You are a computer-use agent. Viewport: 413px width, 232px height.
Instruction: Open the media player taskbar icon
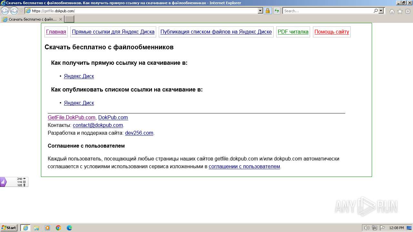click(47, 228)
